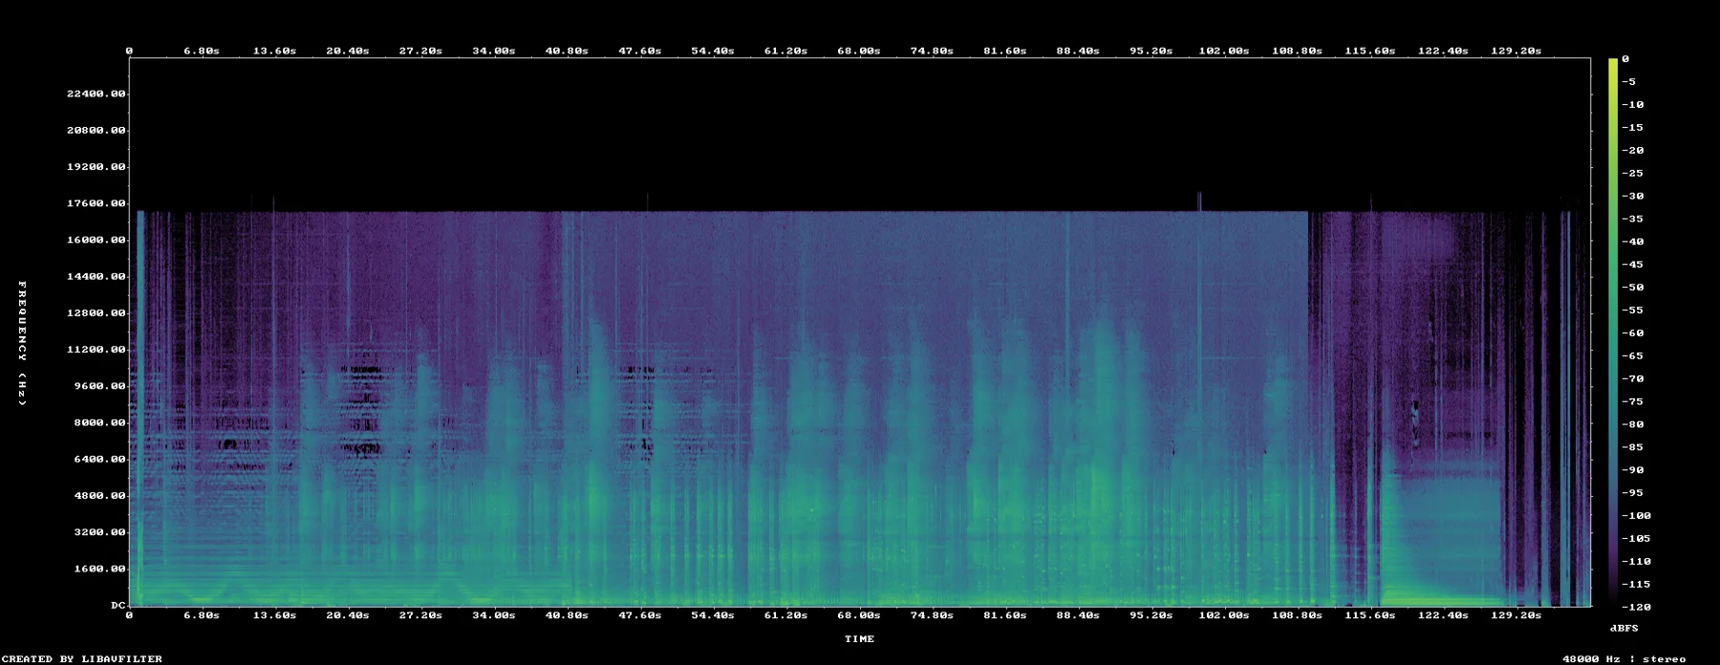Click the -60 dBFS legend value

tap(1633, 333)
